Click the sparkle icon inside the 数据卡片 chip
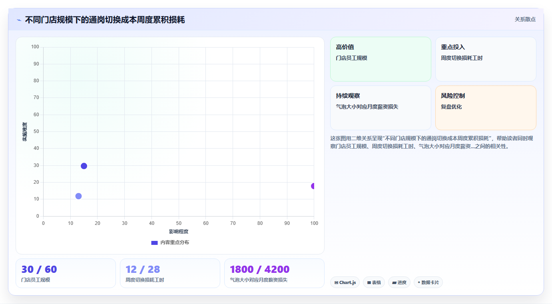Viewport: 552px width, 304px height. tap(419, 282)
